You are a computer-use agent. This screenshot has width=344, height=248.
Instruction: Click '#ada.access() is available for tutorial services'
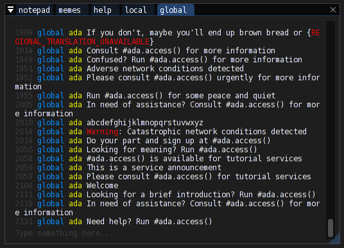click(x=194, y=159)
